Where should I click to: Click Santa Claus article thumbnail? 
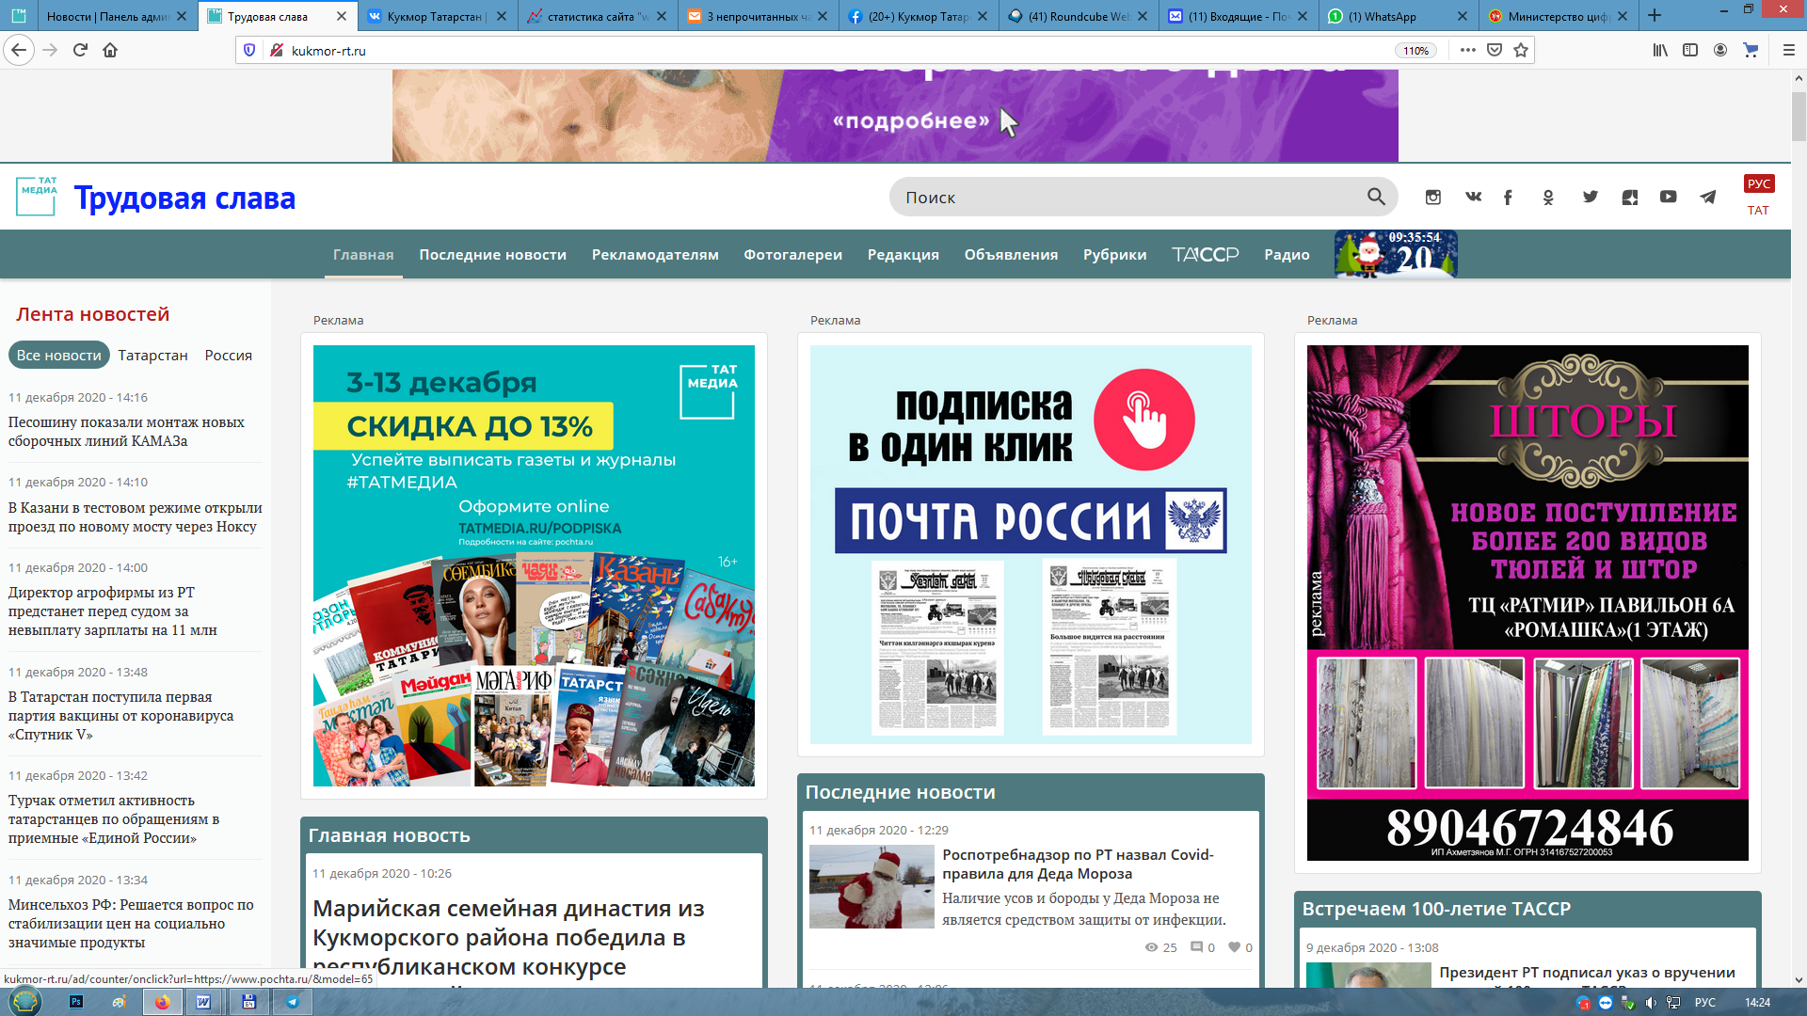(x=872, y=886)
